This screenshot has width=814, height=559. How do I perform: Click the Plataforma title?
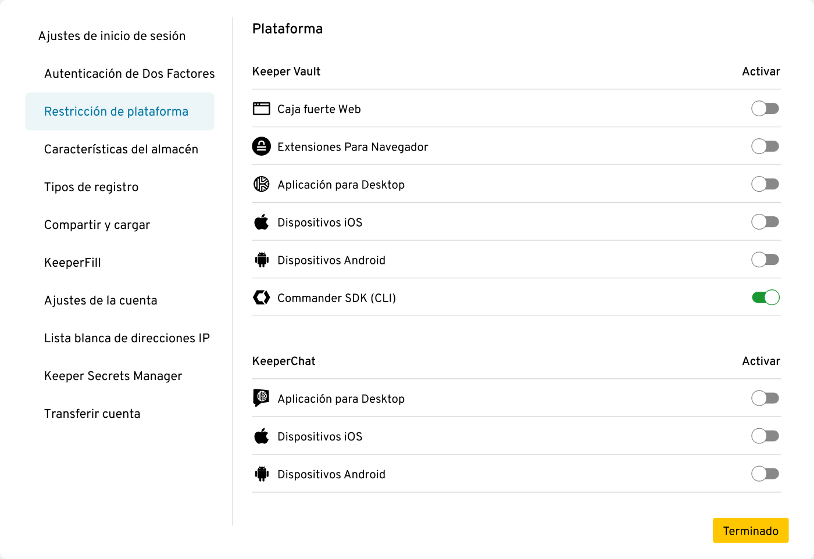[288, 28]
